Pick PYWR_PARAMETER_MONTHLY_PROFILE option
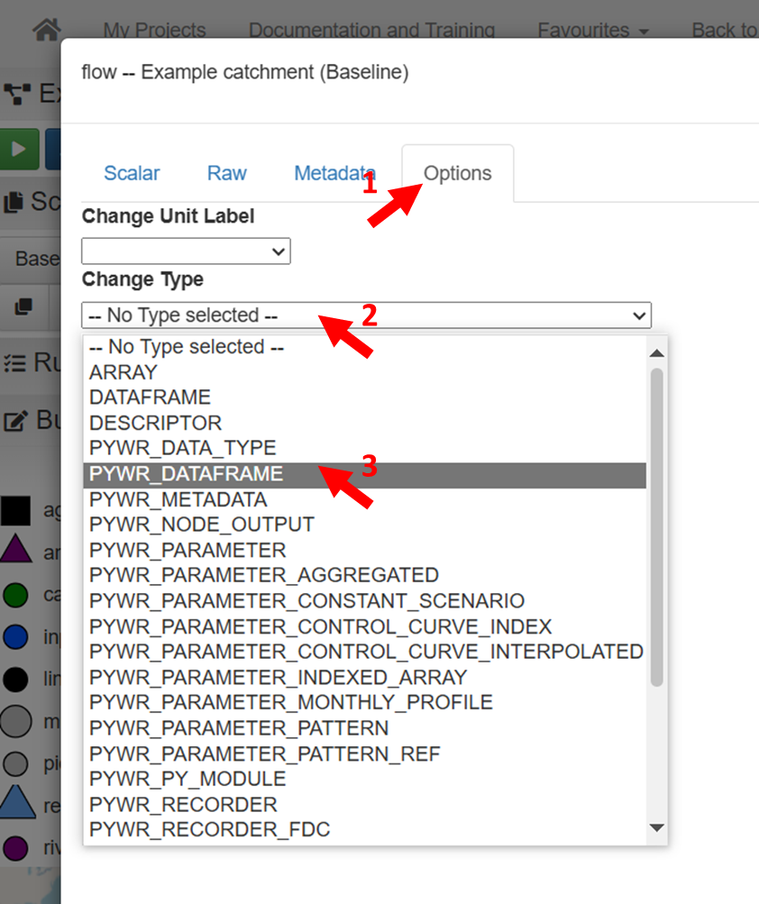759x904 pixels. pos(290,702)
